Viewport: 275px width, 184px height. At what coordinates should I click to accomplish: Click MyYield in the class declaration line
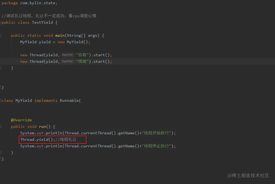[x=24, y=101]
